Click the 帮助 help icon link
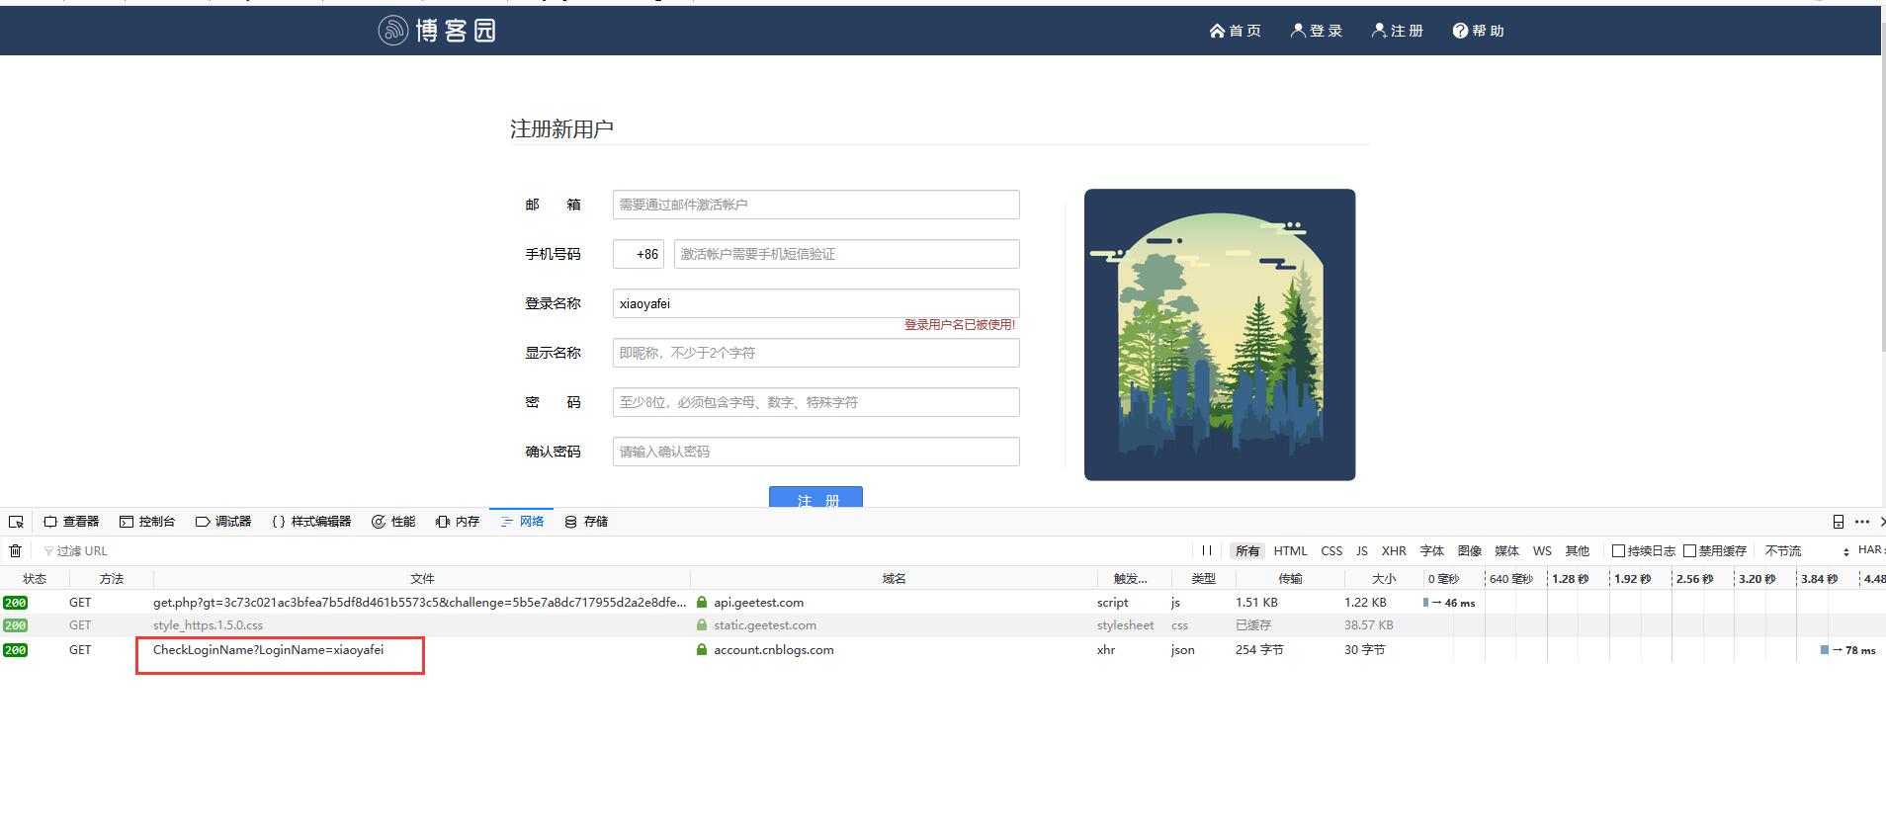Image resolution: width=1886 pixels, height=827 pixels. point(1478,31)
